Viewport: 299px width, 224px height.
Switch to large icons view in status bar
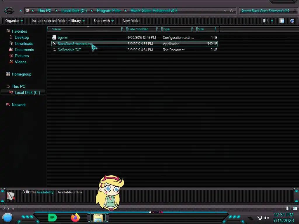(x=295, y=208)
